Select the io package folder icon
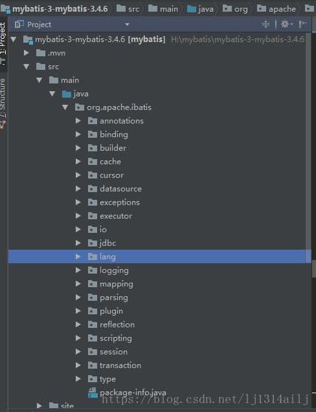Image resolution: width=316 pixels, height=412 pixels. coord(93,230)
